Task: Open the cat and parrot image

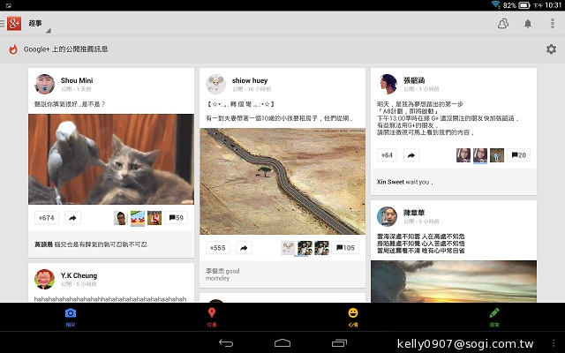Action: coord(111,159)
